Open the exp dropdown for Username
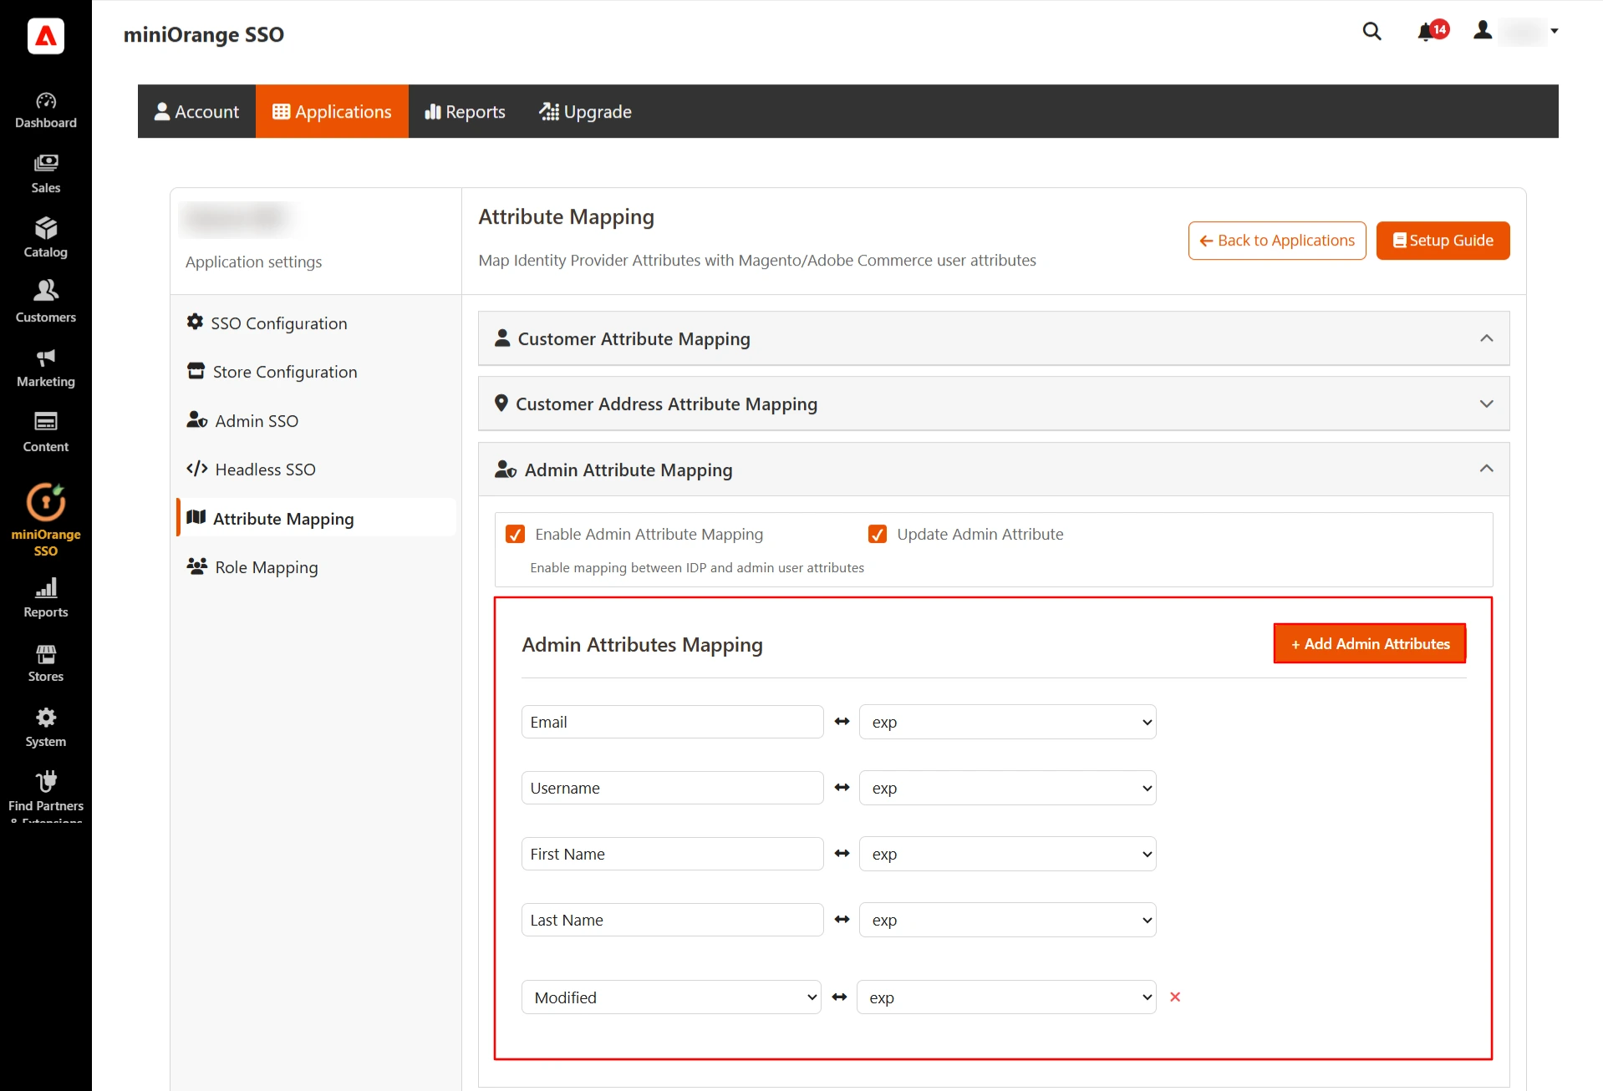1603x1091 pixels. 1007,788
